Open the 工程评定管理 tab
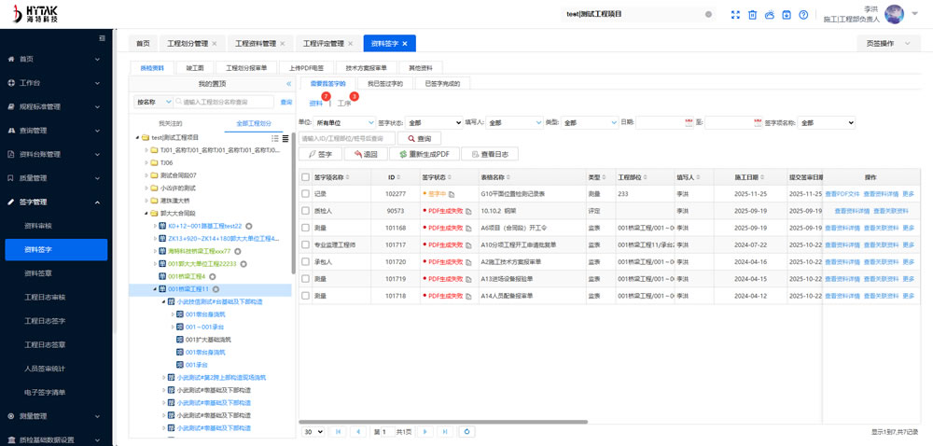 (x=323, y=43)
